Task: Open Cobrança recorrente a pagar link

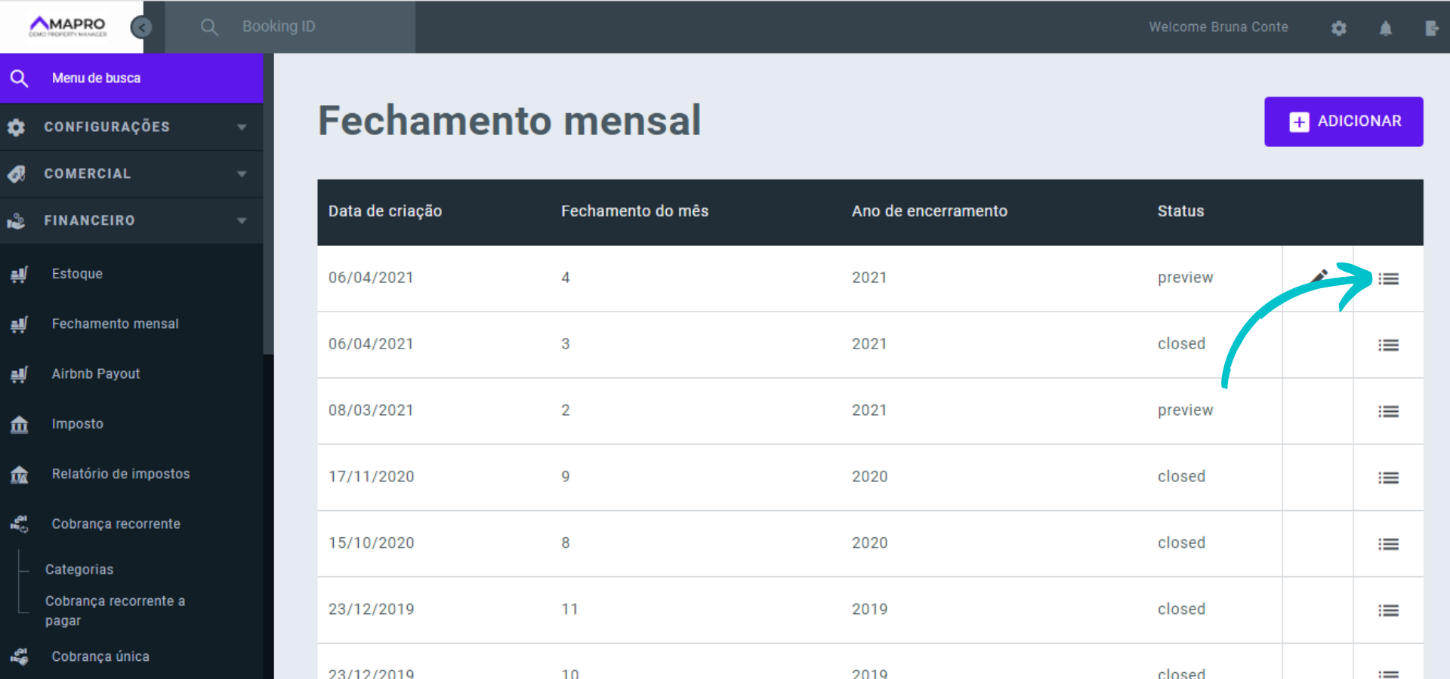Action: click(x=114, y=610)
